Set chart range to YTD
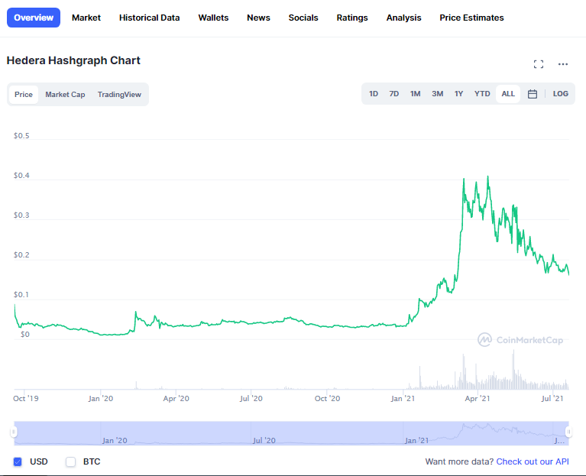586x476 pixels. 482,94
